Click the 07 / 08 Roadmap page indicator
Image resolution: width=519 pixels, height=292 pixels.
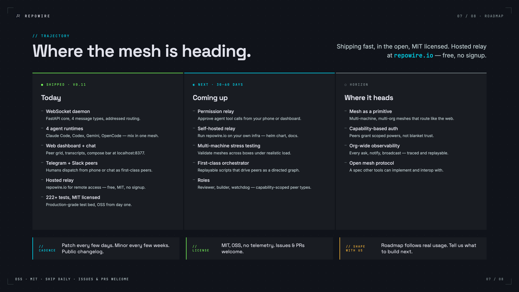pyautogui.click(x=480, y=16)
